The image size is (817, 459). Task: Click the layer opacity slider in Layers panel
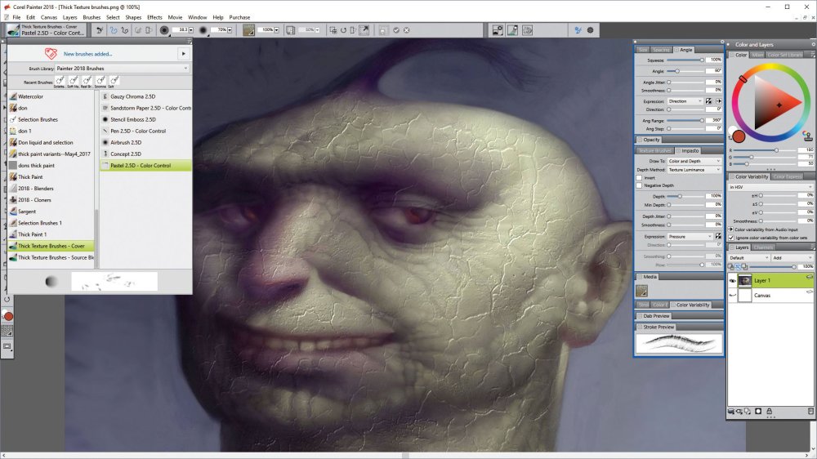coord(773,266)
